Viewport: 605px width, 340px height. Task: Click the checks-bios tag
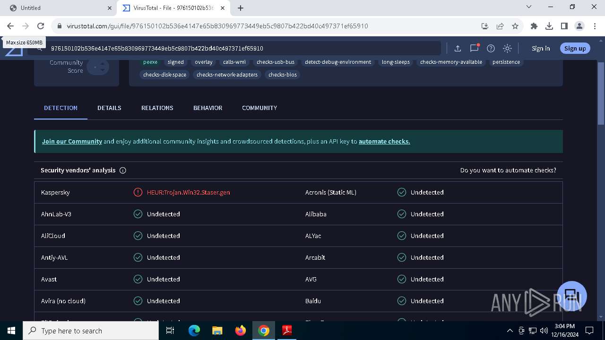283,75
